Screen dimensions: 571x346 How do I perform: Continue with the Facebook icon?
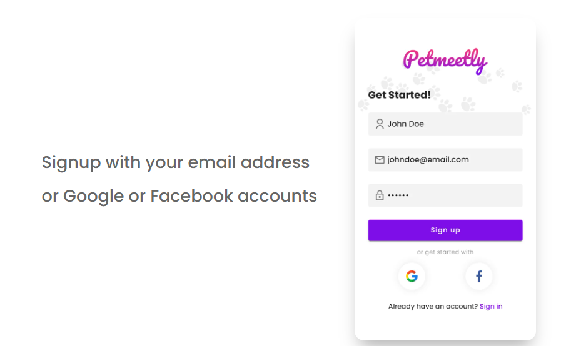[479, 276]
